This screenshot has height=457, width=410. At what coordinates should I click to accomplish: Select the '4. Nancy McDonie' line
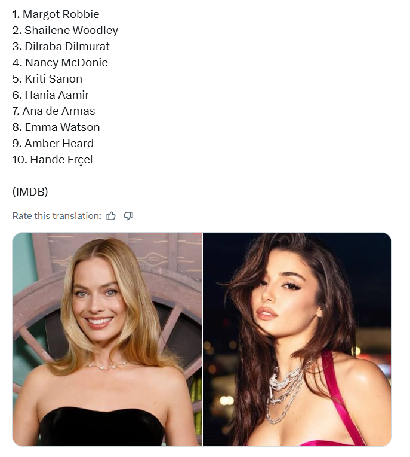tap(60, 62)
